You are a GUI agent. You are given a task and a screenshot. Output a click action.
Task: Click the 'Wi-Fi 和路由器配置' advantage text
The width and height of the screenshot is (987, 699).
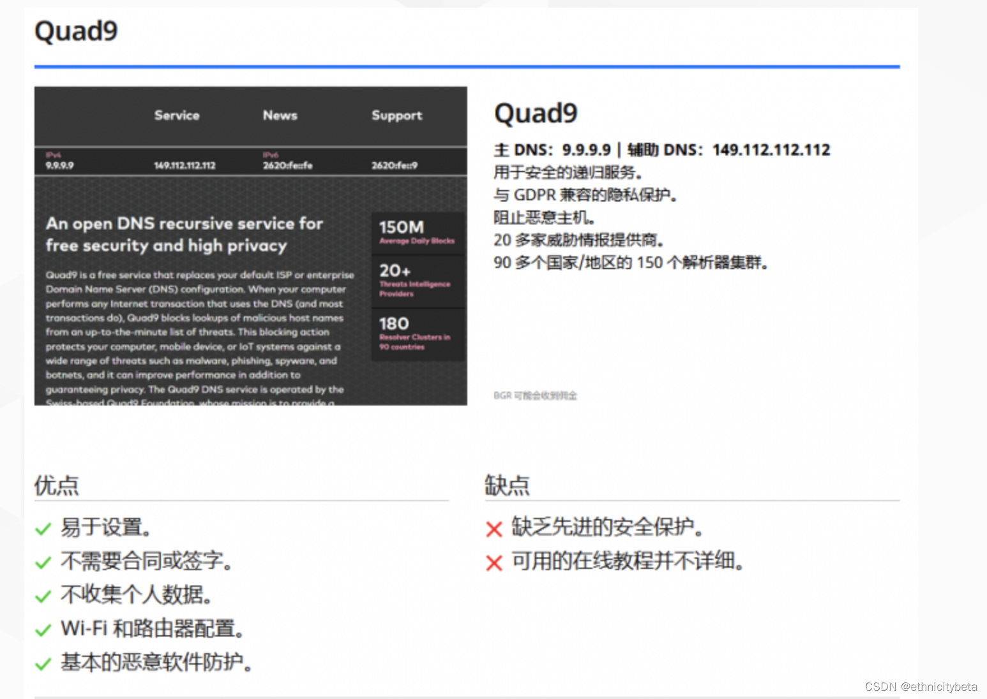153,629
